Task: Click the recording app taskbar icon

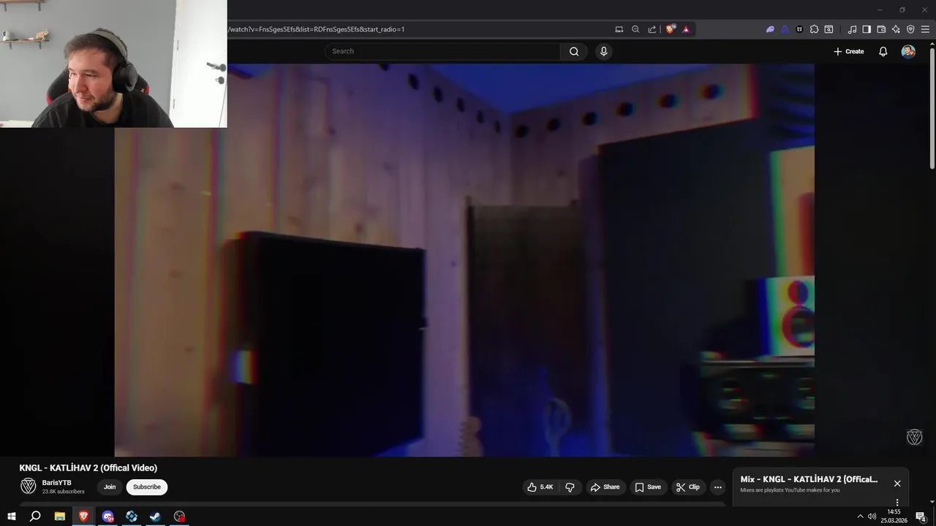Action: (x=179, y=517)
